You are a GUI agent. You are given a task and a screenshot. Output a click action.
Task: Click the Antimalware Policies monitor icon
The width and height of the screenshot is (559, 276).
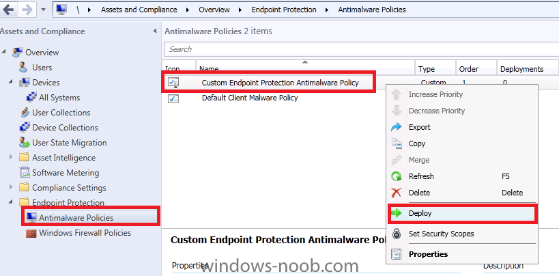point(31,217)
